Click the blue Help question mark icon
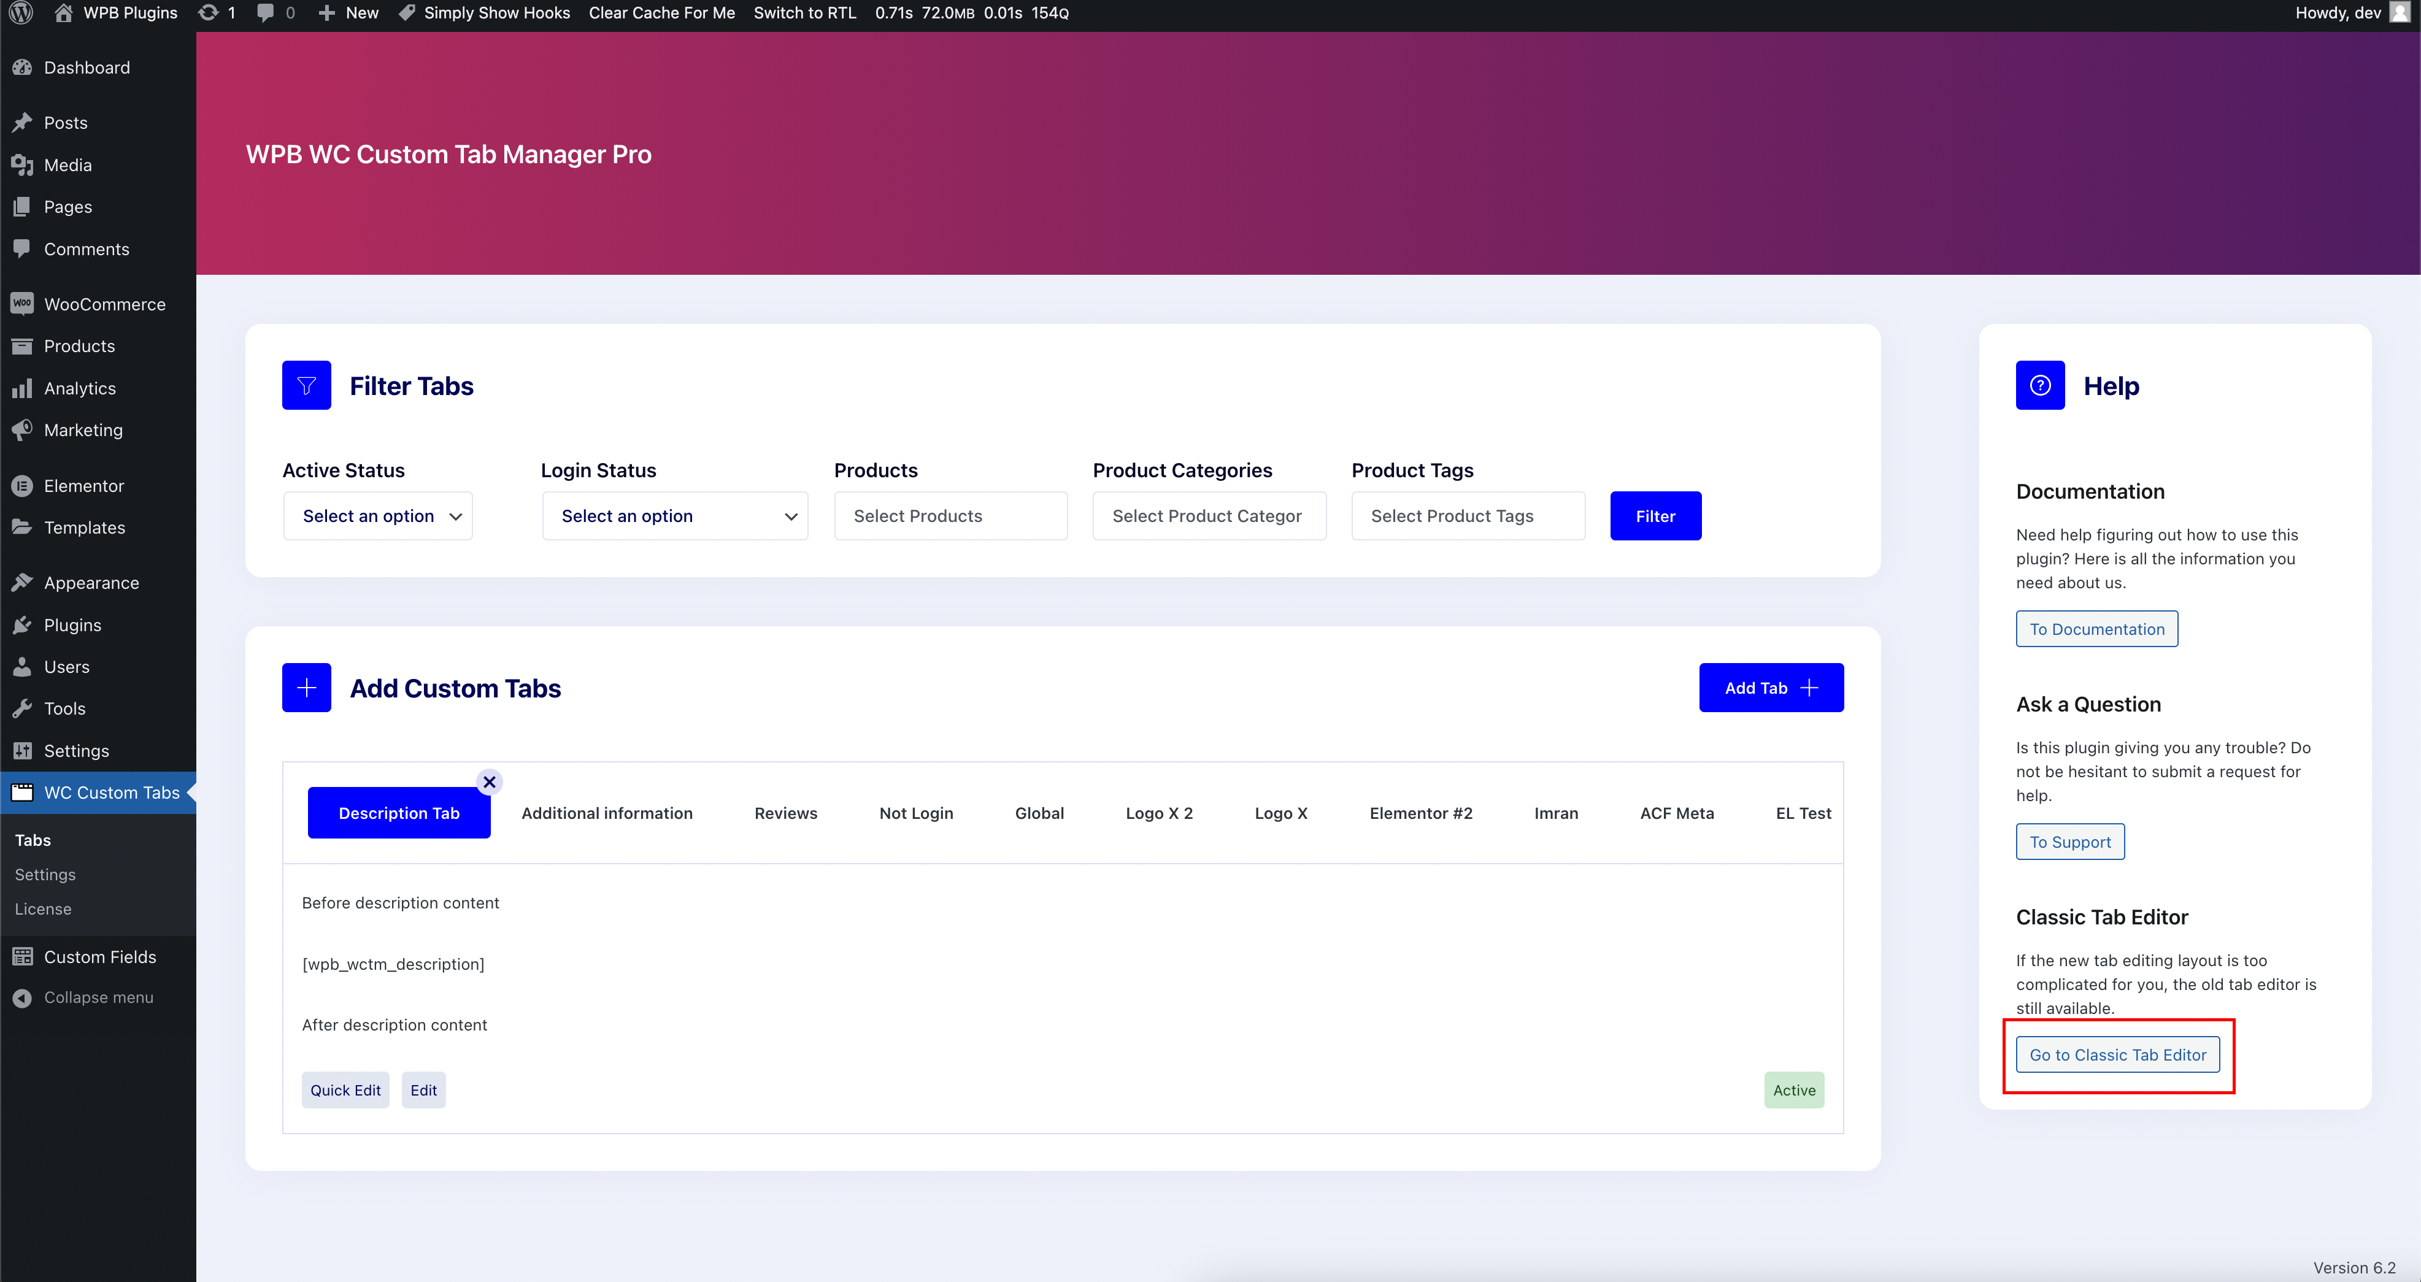Viewport: 2421px width, 1282px height. (2041, 385)
